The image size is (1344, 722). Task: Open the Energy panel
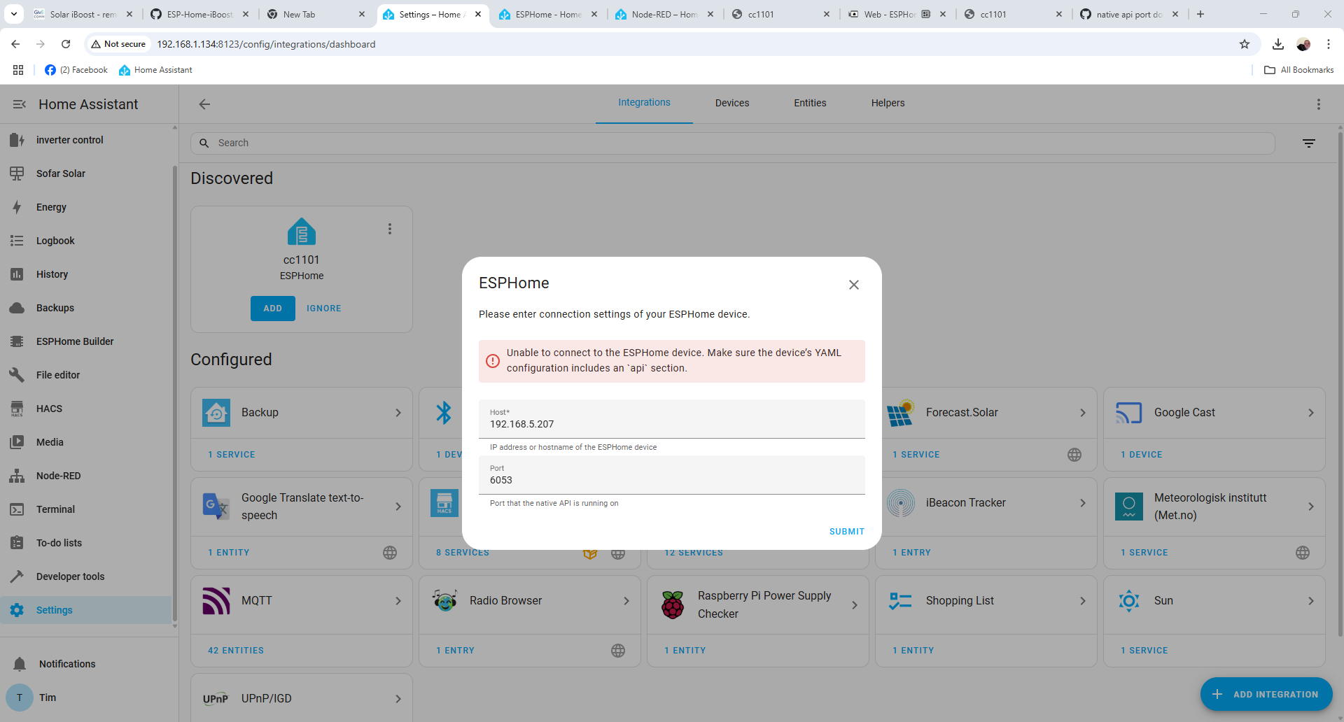[x=85, y=207]
